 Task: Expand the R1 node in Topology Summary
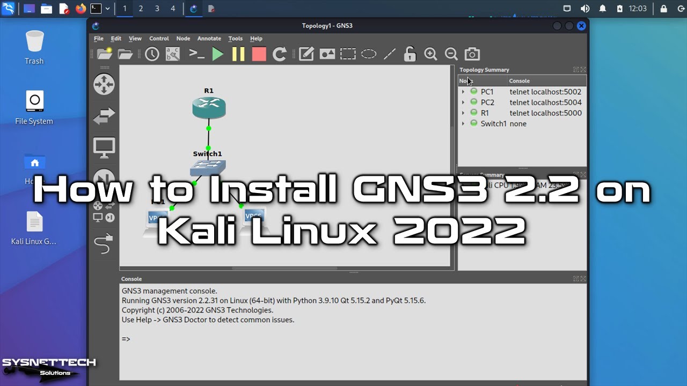463,113
